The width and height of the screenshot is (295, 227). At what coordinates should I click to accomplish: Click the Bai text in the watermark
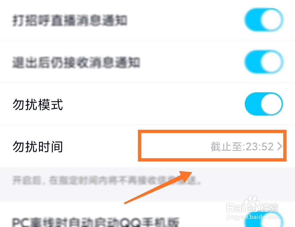[235, 207]
